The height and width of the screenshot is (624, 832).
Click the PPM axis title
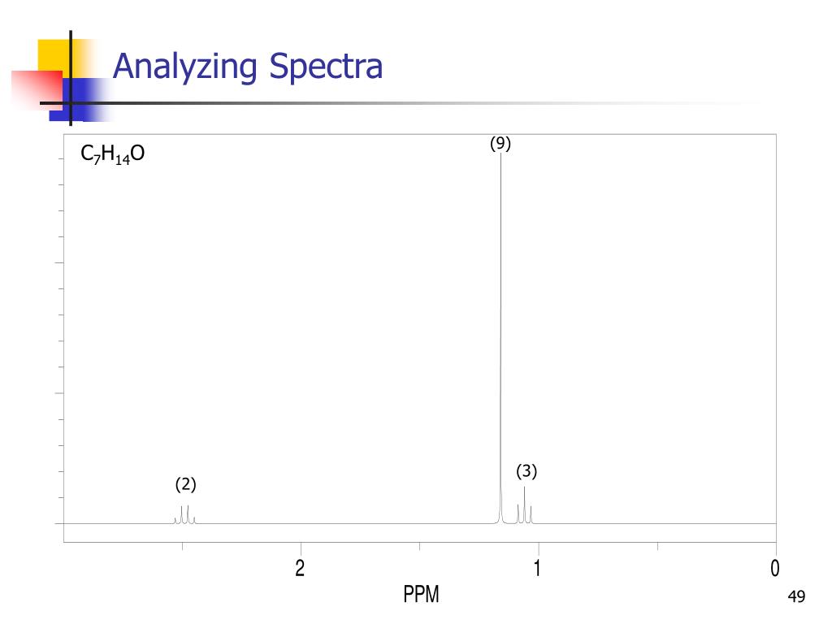tap(422, 594)
